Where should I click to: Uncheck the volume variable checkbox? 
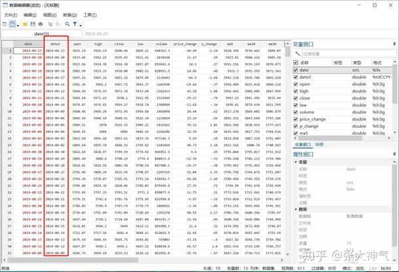click(x=295, y=112)
